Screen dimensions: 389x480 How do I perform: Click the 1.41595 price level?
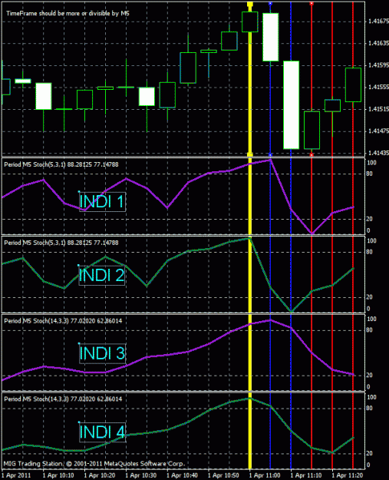pos(378,65)
